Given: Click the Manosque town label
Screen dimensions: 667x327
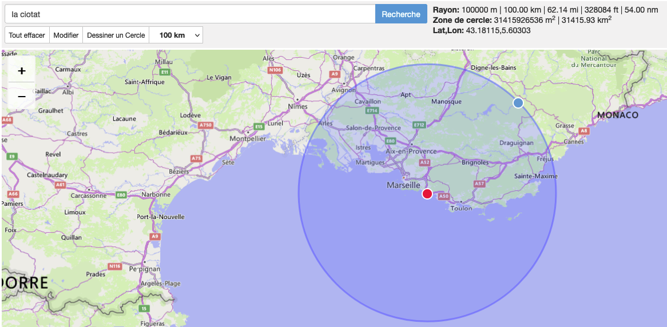Looking at the screenshot, I should click(446, 102).
